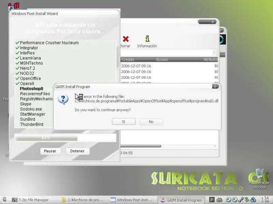Screen dimensions: 273x204
Task: Select Skype in the install list
Action: coord(26,104)
